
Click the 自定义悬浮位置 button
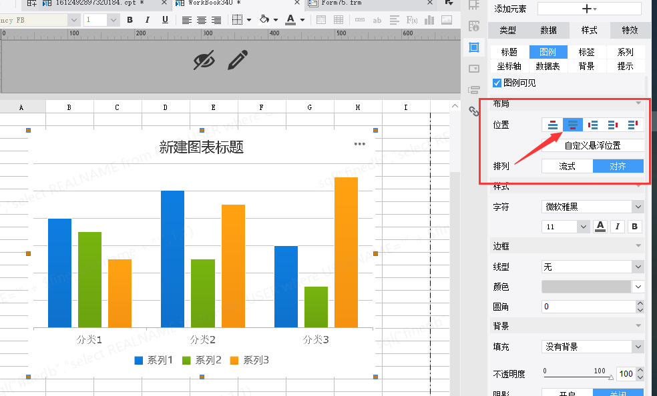click(592, 145)
